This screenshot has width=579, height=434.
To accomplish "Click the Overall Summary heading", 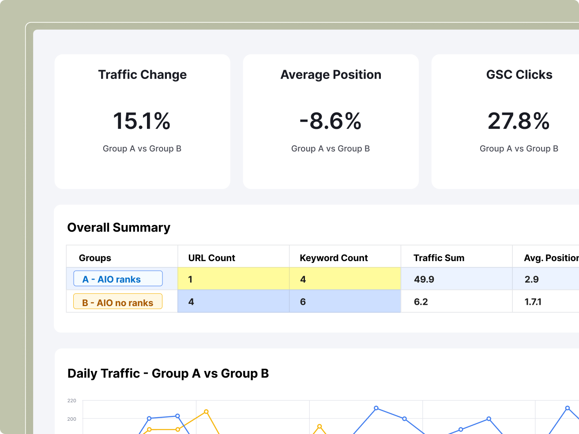I will coord(119,228).
